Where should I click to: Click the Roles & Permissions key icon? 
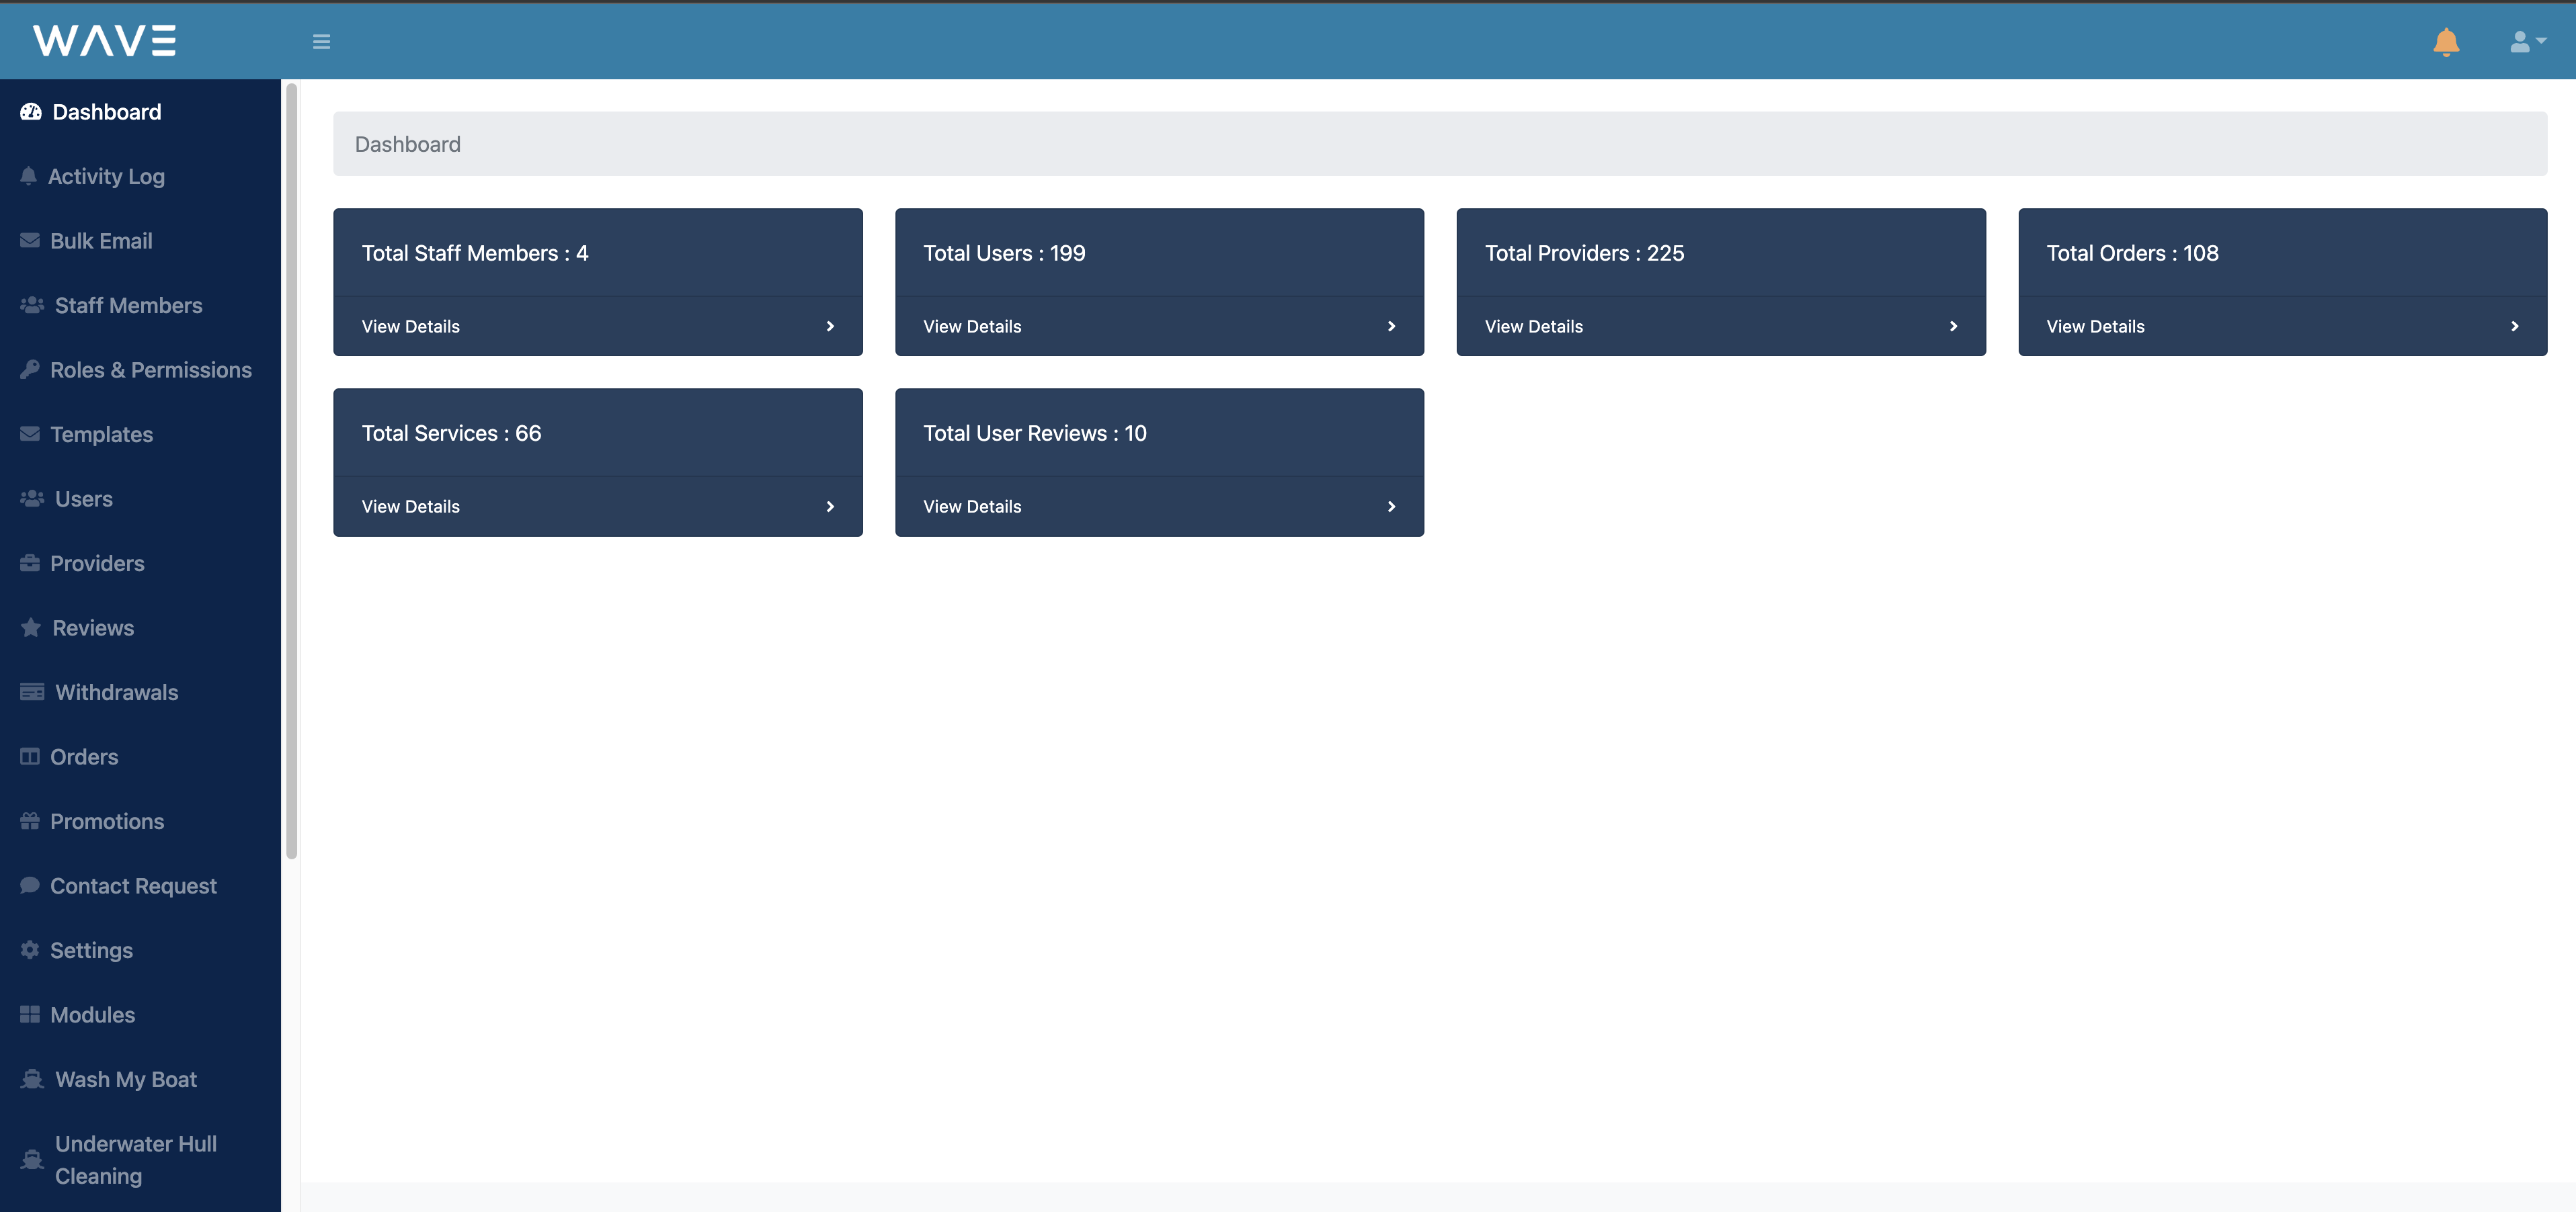(x=30, y=370)
